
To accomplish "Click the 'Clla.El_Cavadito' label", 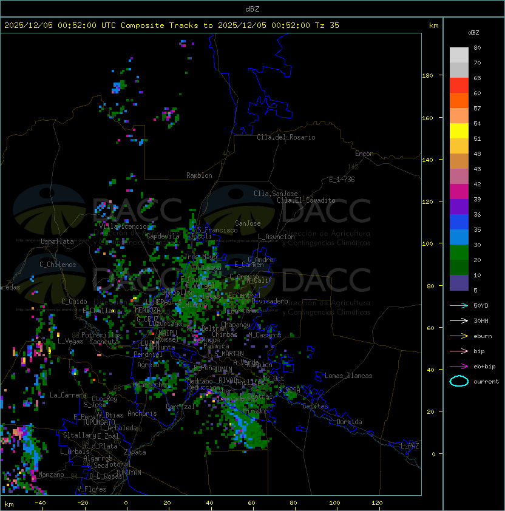I will click(306, 200).
